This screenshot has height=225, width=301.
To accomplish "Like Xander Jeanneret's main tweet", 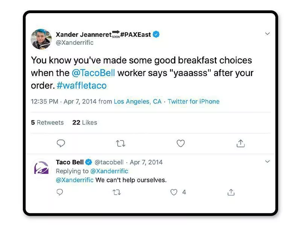I will [x=181, y=143].
